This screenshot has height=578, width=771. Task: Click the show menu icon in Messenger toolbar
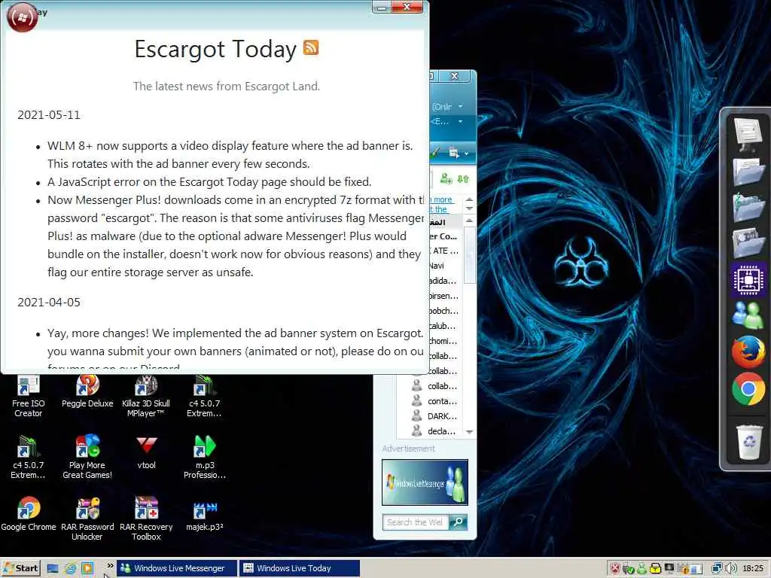coord(453,154)
